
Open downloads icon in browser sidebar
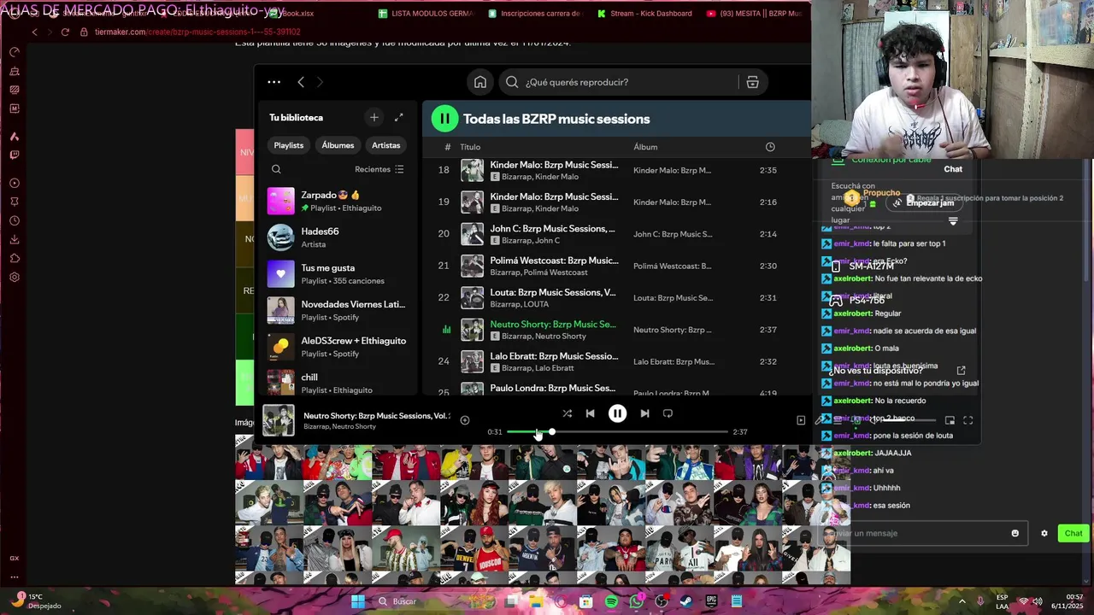(15, 239)
